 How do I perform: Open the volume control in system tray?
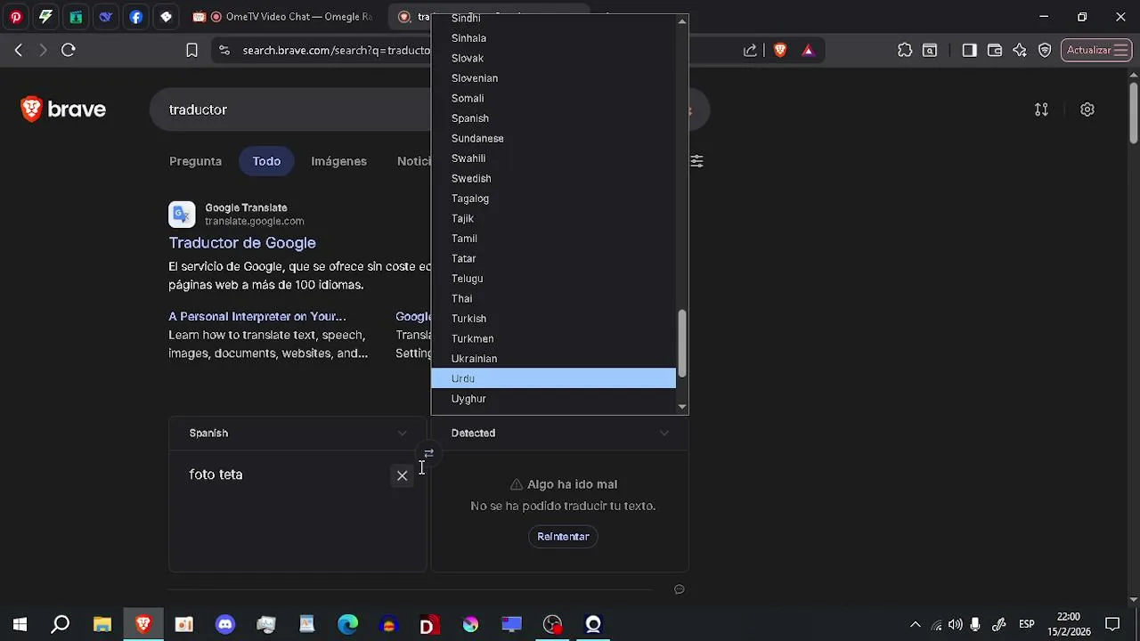[x=956, y=624]
